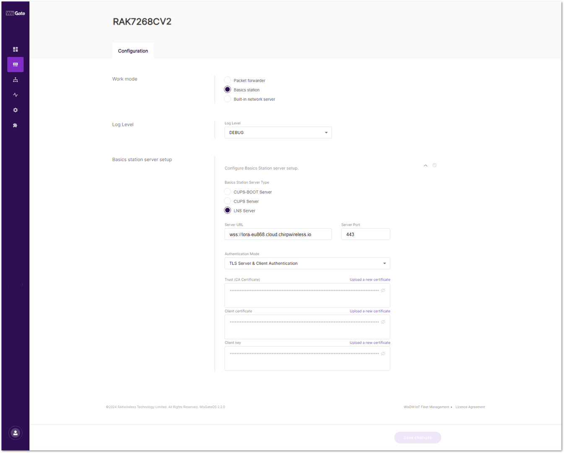The width and height of the screenshot is (564, 453).
Task: Open the Settings gear sidebar icon
Action: pyautogui.click(x=16, y=110)
